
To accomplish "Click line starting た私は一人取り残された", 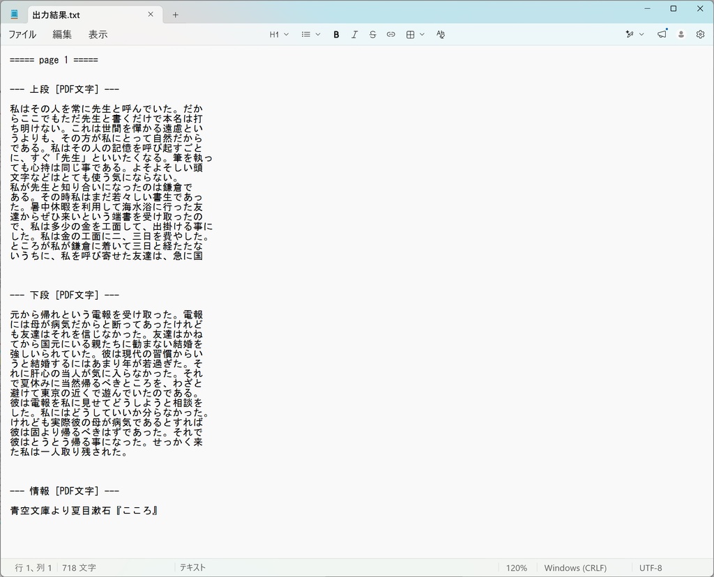I will [x=68, y=452].
